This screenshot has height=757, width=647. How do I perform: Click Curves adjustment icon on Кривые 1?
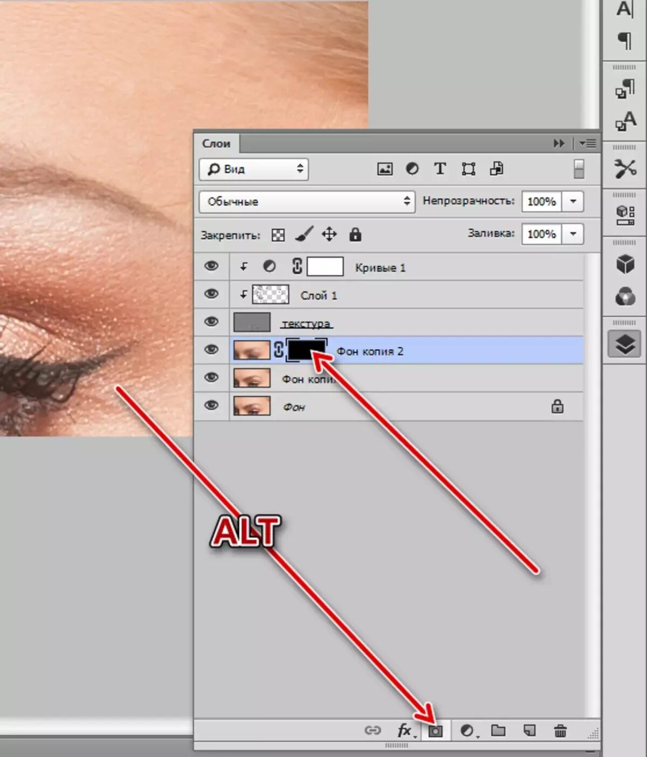[269, 267]
